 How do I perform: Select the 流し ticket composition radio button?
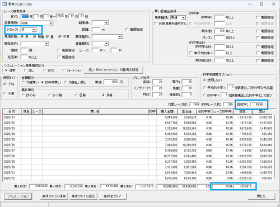coord(25,70)
